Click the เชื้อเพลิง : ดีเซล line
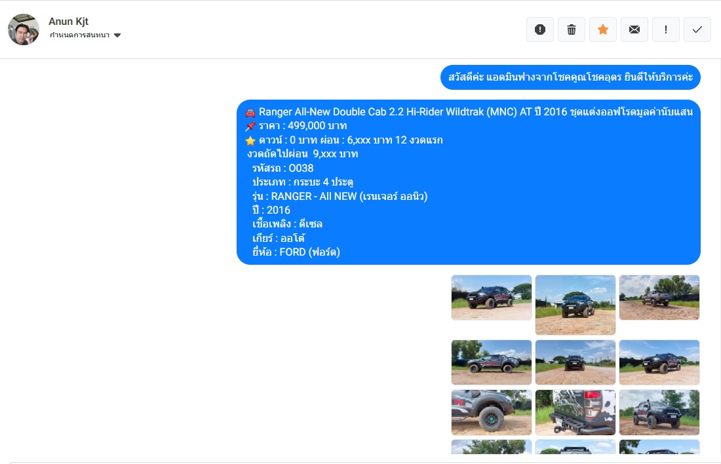Image resolution: width=721 pixels, height=464 pixels. click(x=287, y=224)
